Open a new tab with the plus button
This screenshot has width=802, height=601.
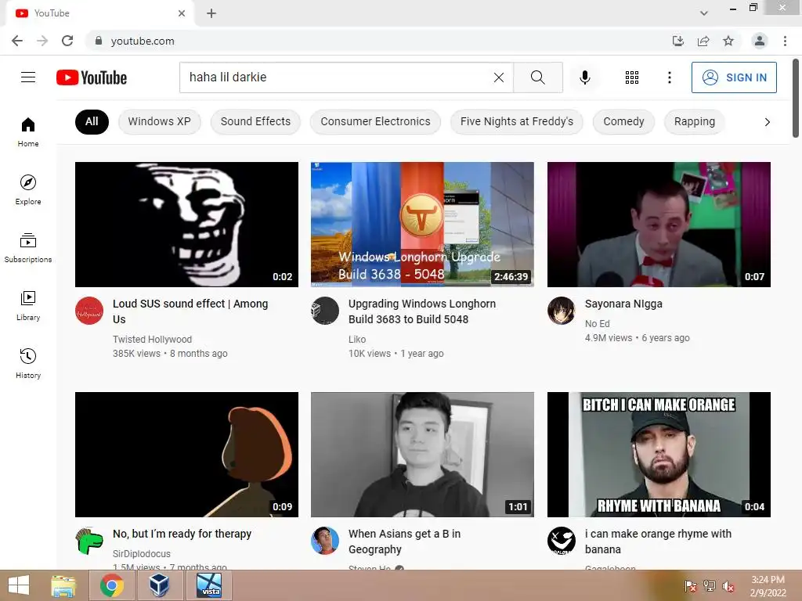click(211, 13)
